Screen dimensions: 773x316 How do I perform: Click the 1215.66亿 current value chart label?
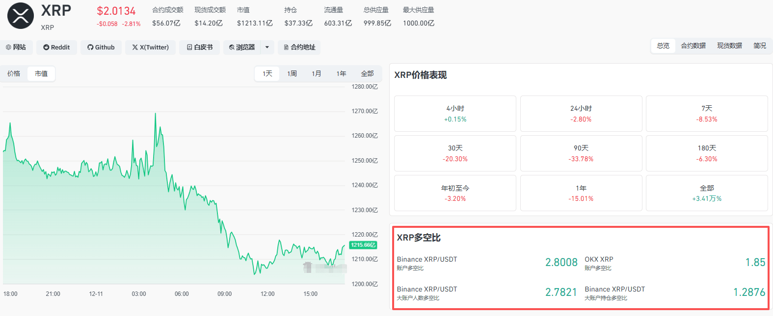[x=363, y=245]
